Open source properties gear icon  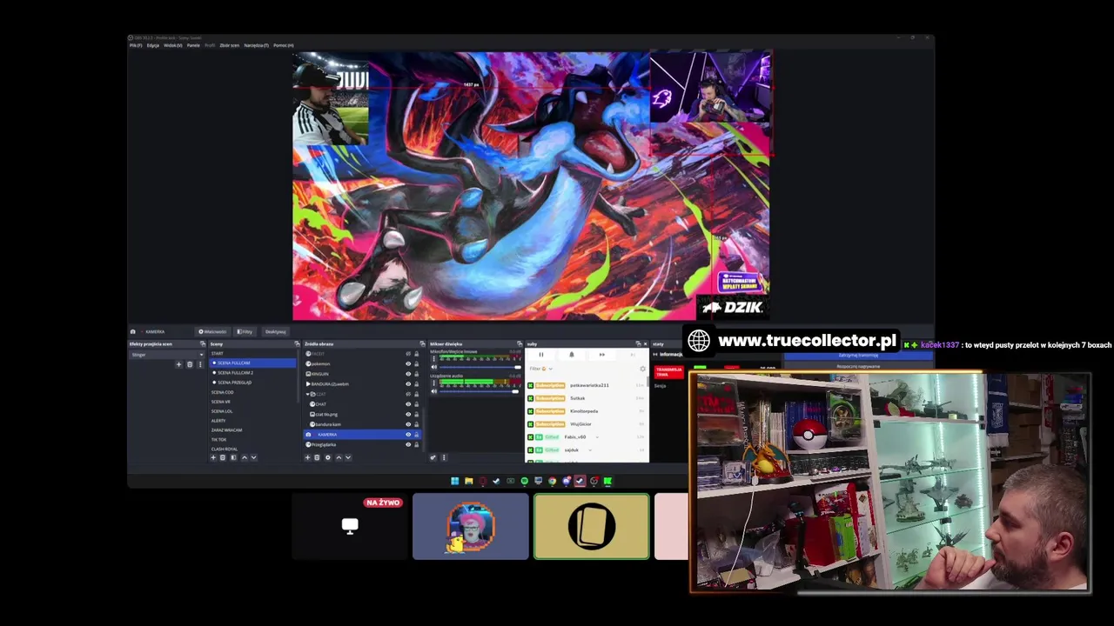click(x=328, y=457)
